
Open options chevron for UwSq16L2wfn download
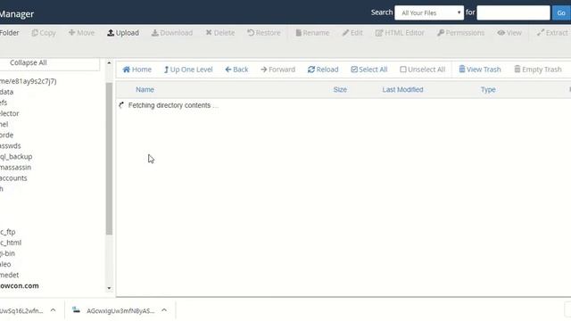[53, 310]
